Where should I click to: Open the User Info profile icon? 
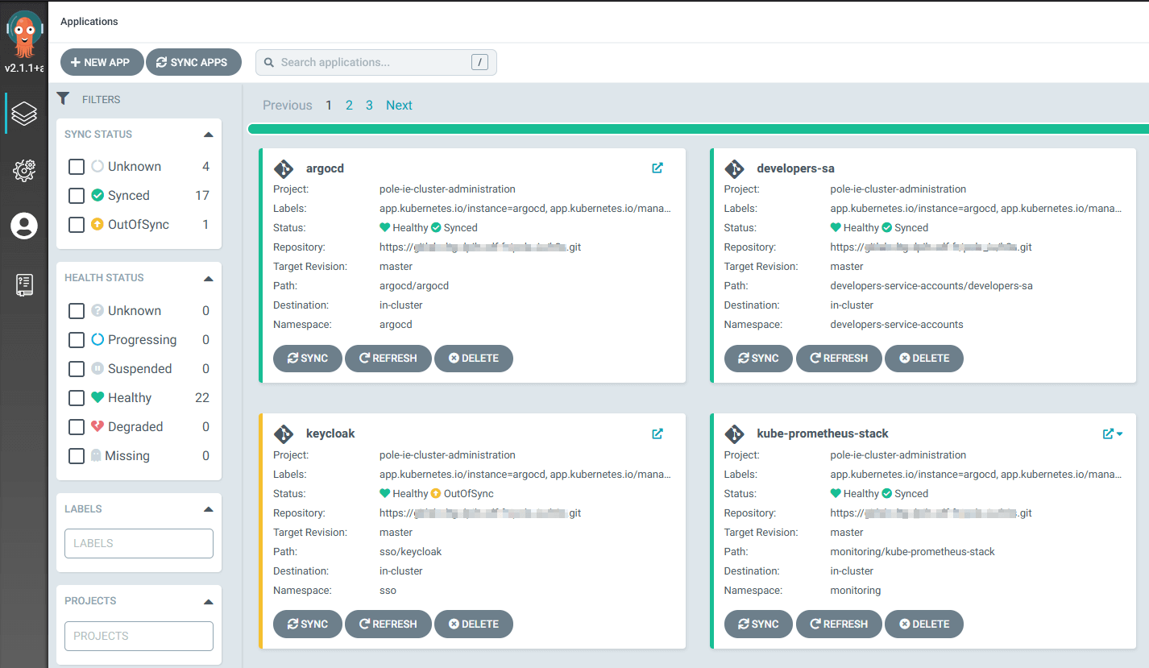pos(24,226)
